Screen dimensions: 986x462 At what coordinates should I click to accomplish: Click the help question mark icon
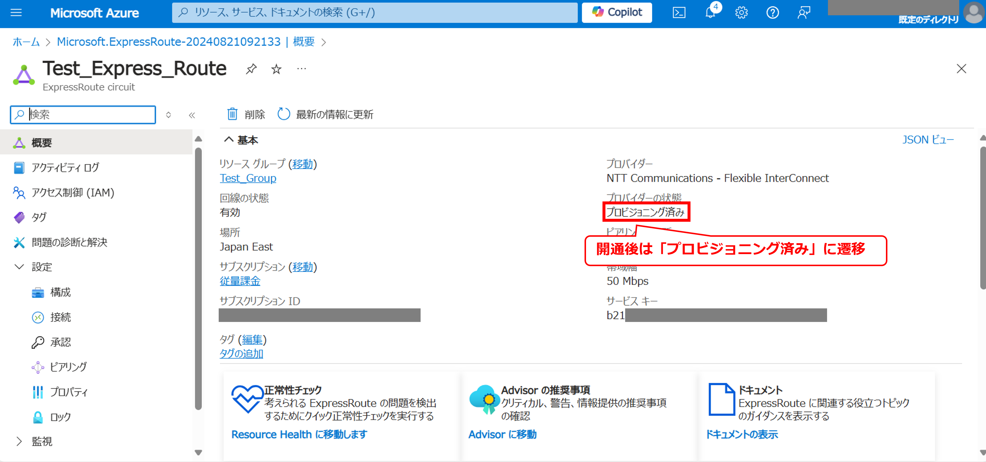pyautogui.click(x=772, y=13)
